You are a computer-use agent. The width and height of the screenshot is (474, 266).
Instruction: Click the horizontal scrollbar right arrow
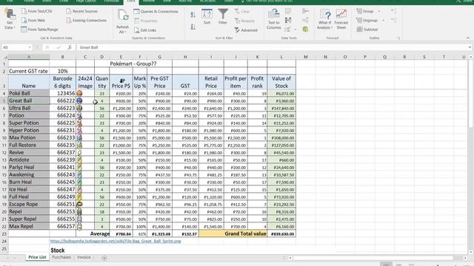point(465,258)
